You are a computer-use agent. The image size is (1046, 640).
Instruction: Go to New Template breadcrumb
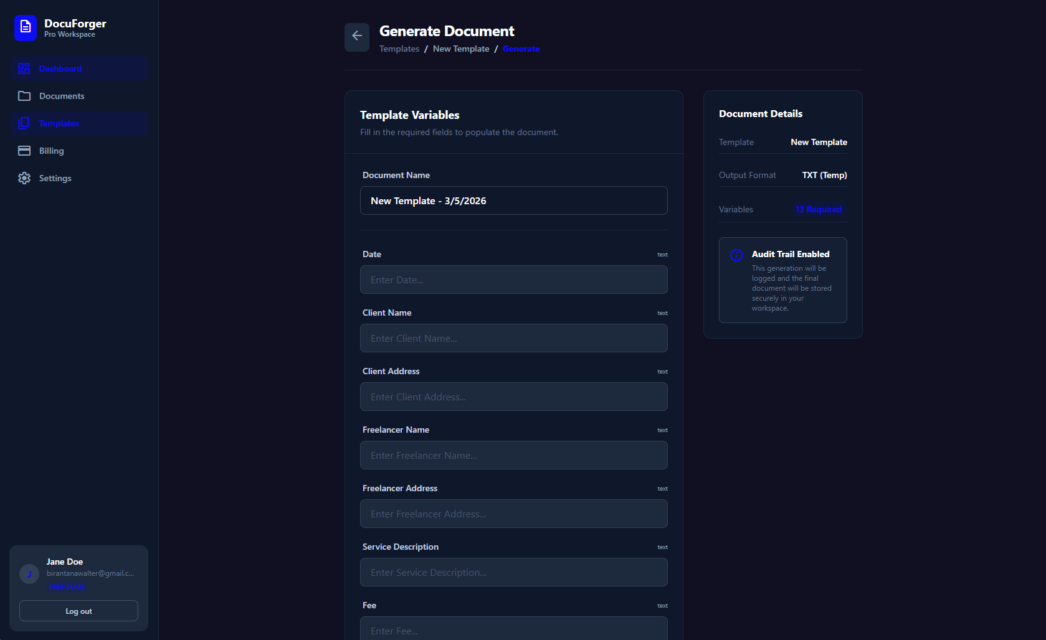(x=461, y=49)
